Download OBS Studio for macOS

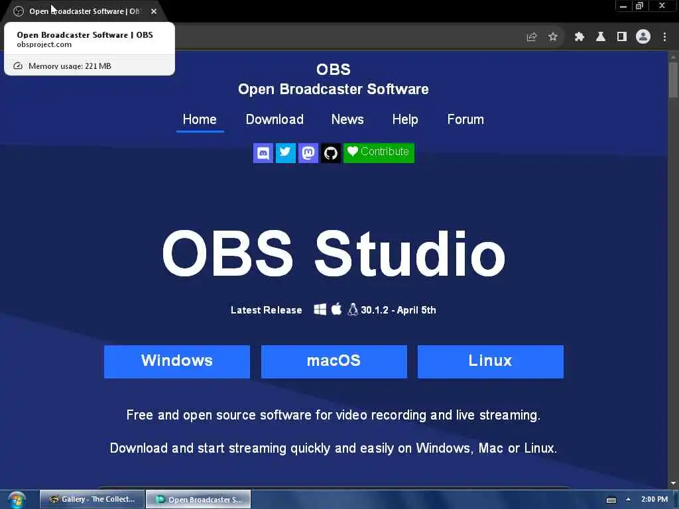click(x=334, y=361)
